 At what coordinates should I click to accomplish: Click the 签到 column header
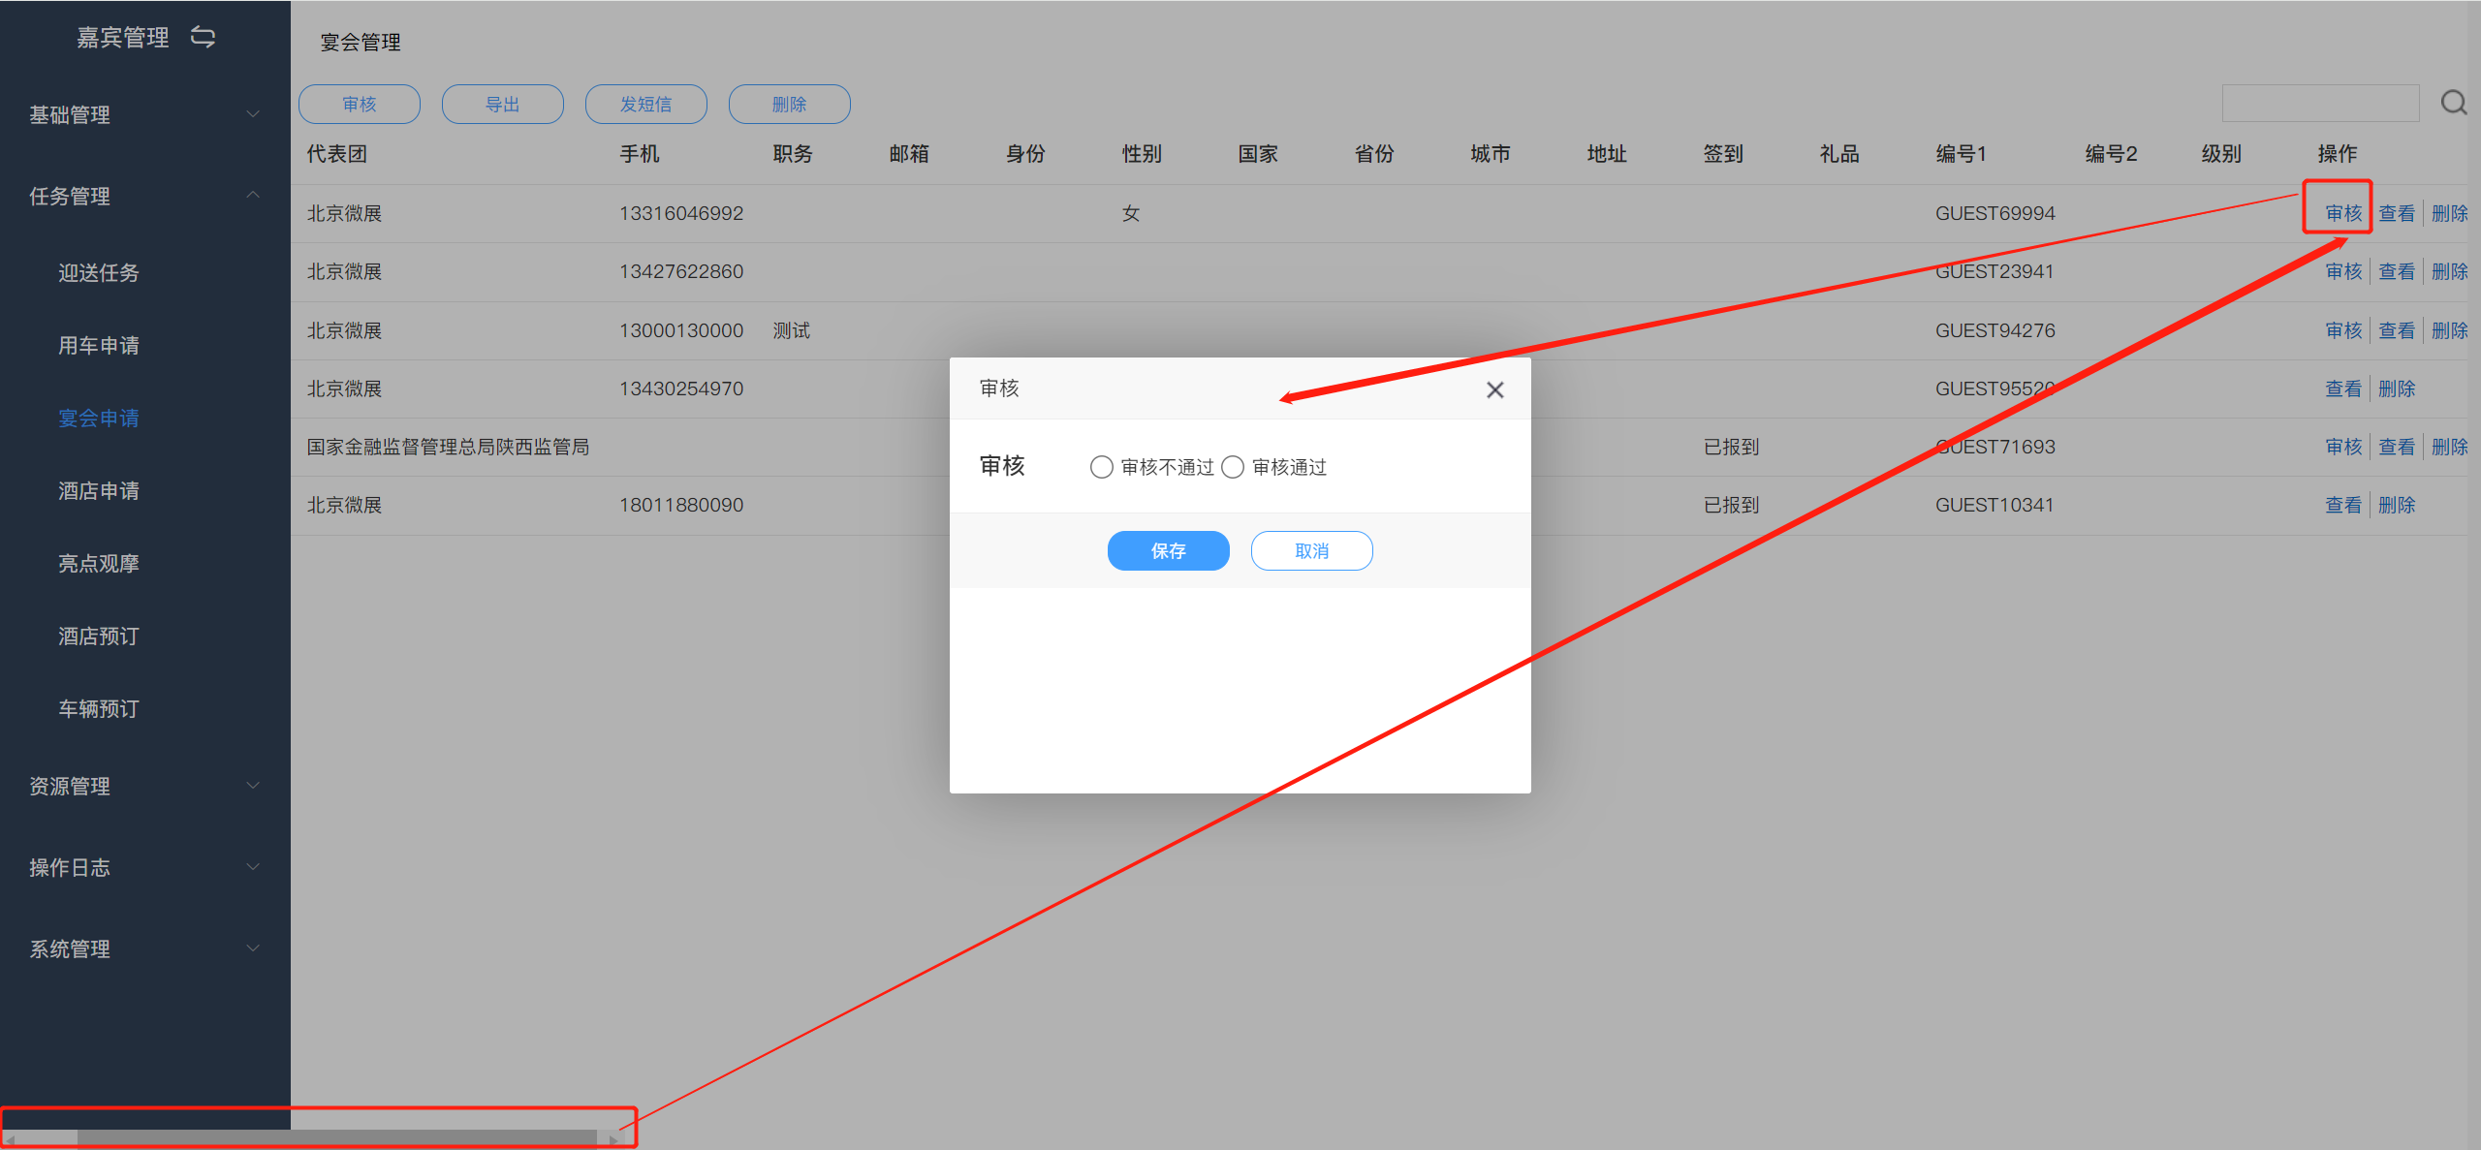tap(1723, 153)
